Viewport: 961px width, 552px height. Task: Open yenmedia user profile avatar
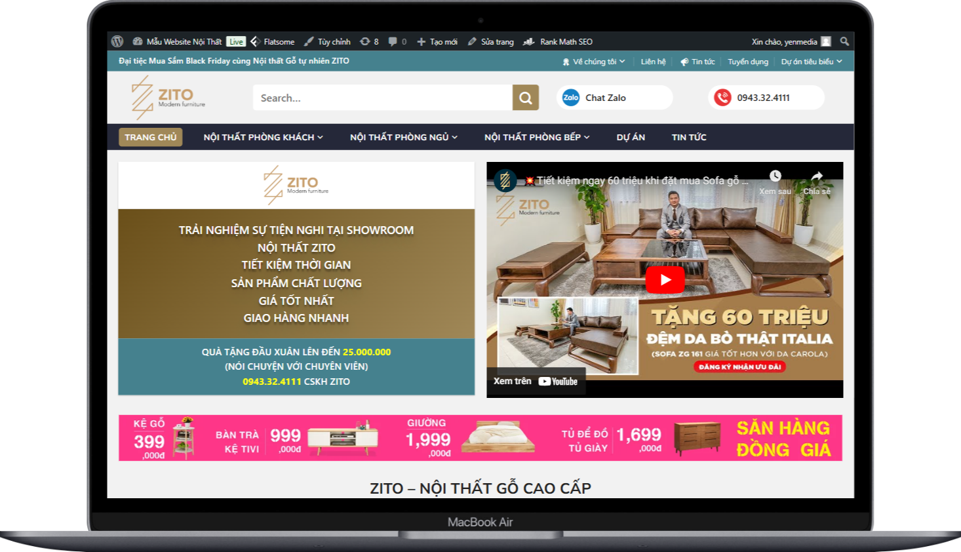(826, 41)
